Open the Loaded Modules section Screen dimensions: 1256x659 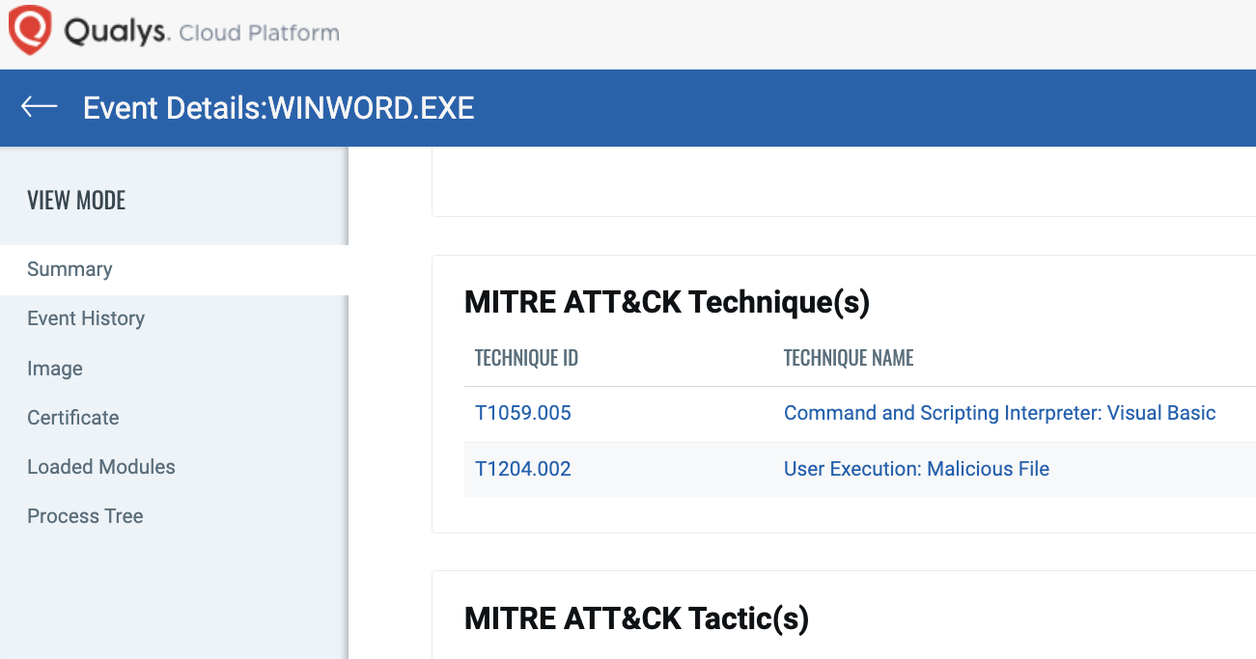100,466
